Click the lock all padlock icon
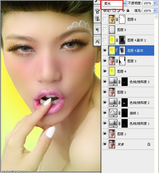The image size is (159, 173). point(128,11)
